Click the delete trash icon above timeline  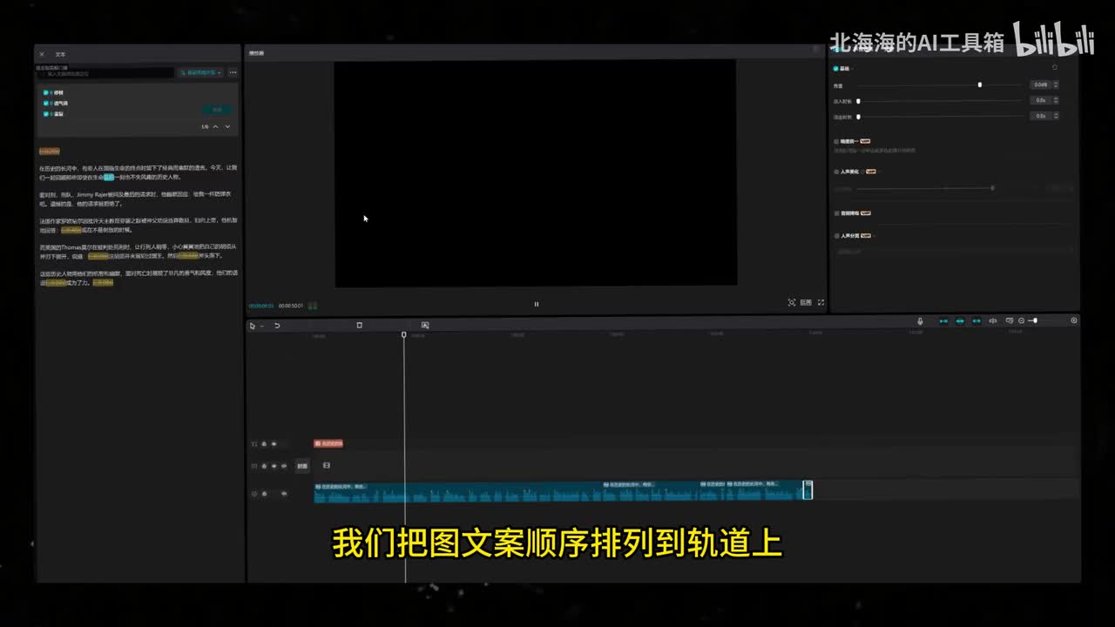[359, 325]
